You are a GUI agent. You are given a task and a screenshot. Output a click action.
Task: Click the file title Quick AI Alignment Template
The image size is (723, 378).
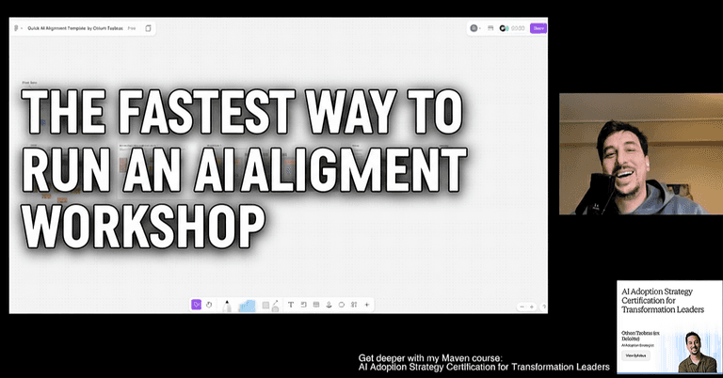coord(75,28)
